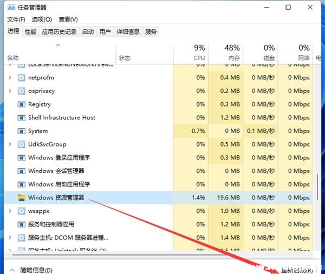Click the Windows 会话管理器 icon
Viewport: 325px width, 274px height.
click(x=21, y=171)
